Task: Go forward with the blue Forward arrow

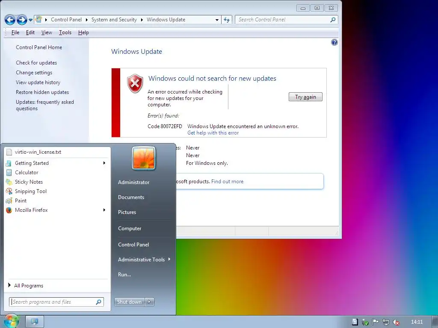Action: coord(22,20)
